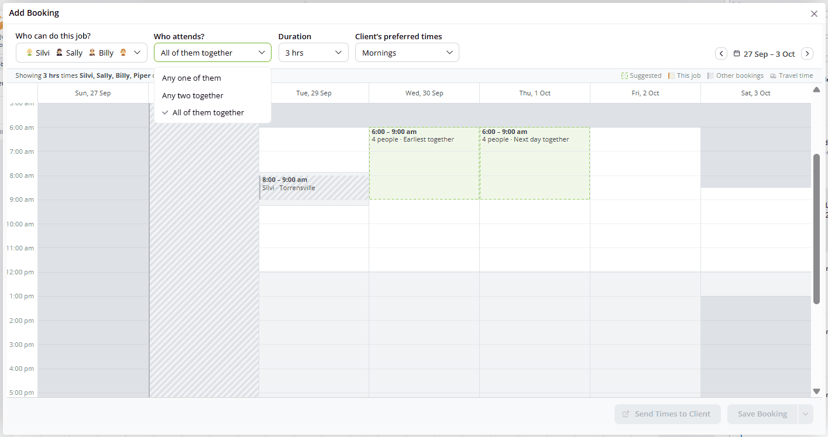Click the 'Travel time' legend label
828x437 pixels.
pos(796,75)
